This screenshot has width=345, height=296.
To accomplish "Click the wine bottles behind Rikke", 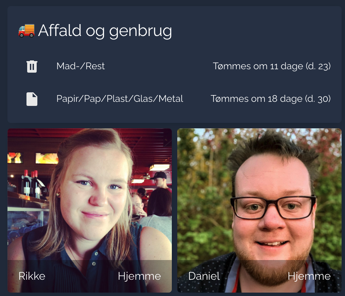I will [x=31, y=184].
